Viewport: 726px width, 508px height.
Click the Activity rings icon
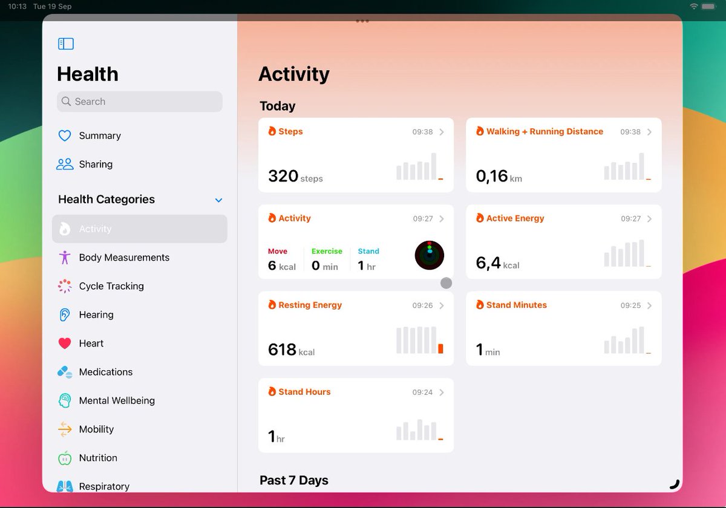430,255
